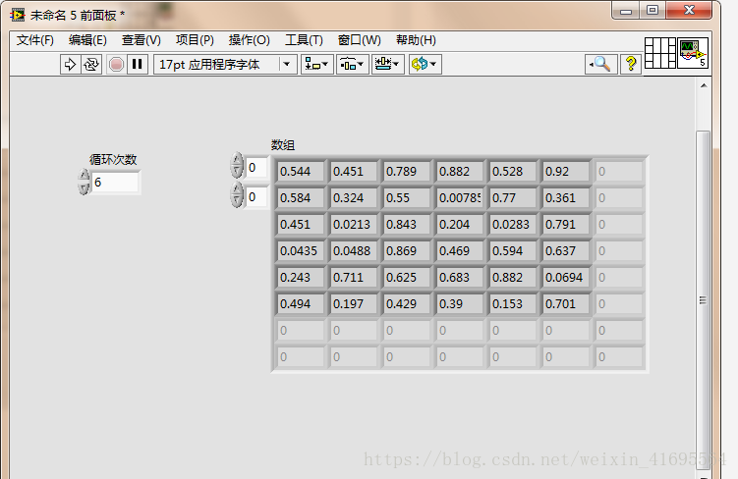Click the 循环次数 label

[113, 160]
